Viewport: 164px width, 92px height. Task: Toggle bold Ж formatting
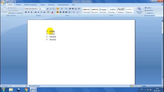click(x=26, y=12)
